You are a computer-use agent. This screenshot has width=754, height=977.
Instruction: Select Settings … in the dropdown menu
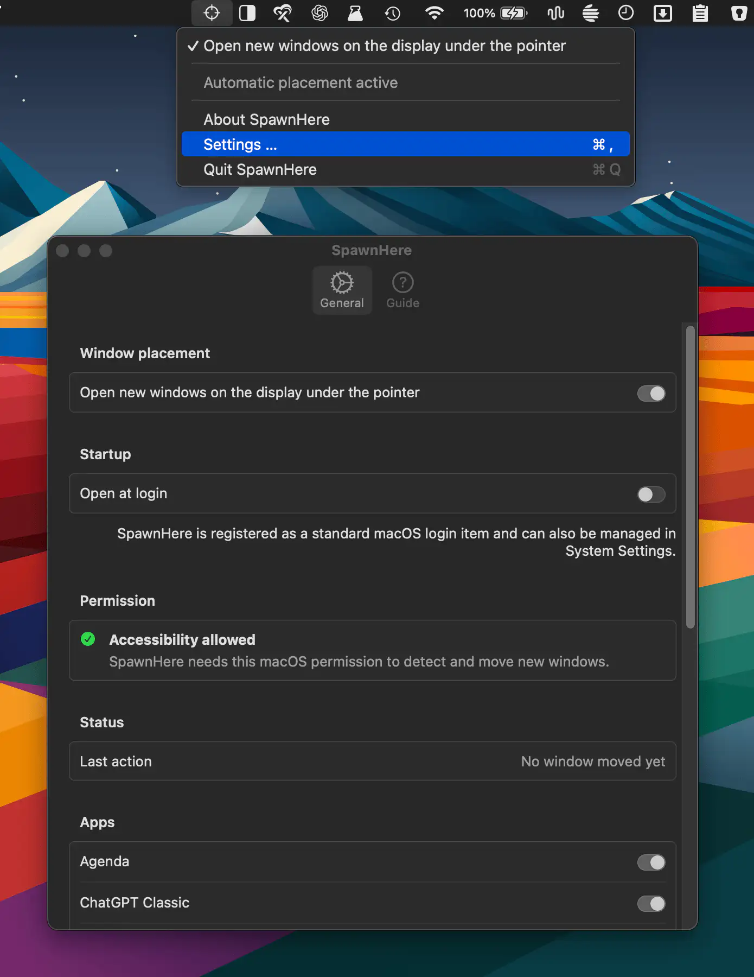[x=406, y=144]
